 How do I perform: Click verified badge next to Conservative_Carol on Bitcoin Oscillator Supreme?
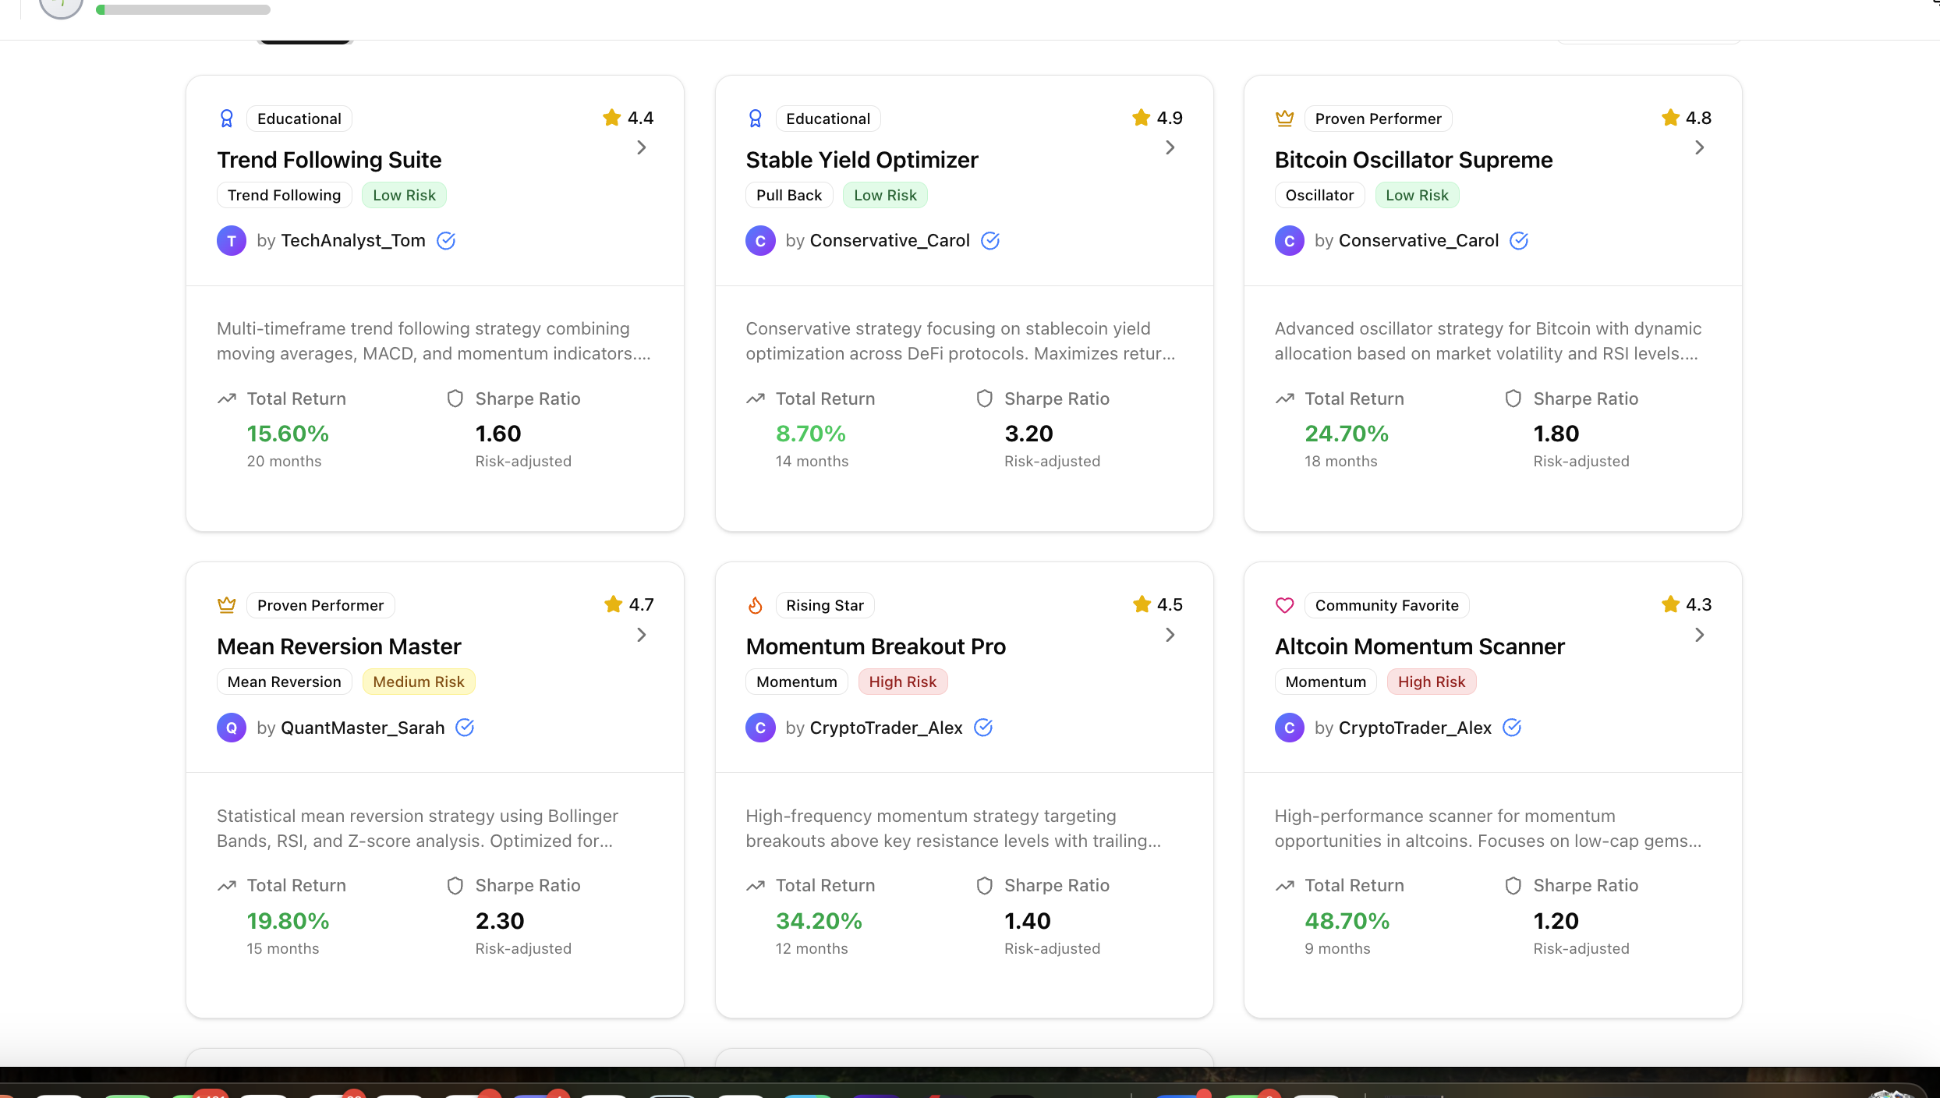click(x=1519, y=240)
